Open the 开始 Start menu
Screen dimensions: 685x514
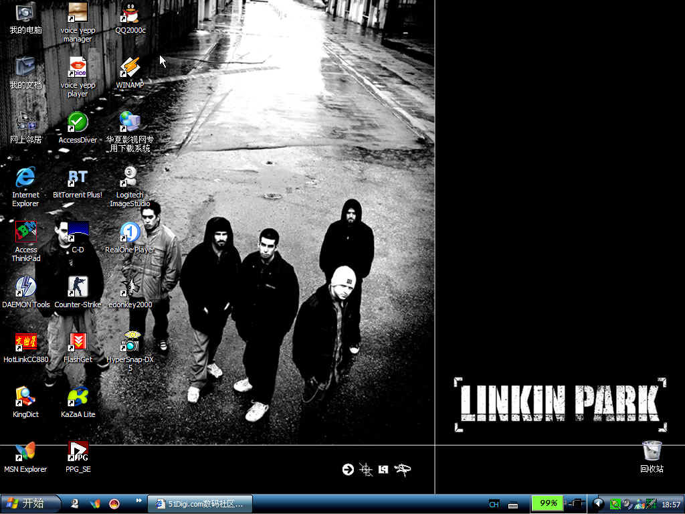click(30, 504)
